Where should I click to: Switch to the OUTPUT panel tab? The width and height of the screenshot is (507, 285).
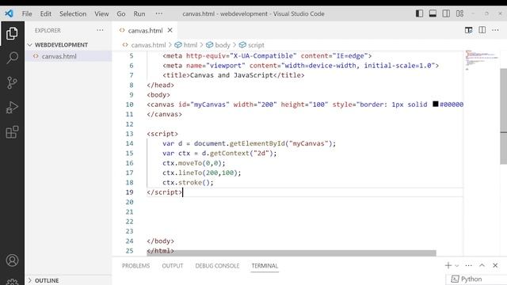point(173,266)
